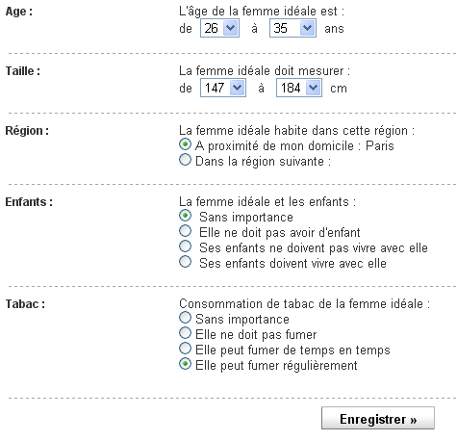Expand the minimum height dropdown showing 147
The image size is (457, 441).
click(x=223, y=88)
